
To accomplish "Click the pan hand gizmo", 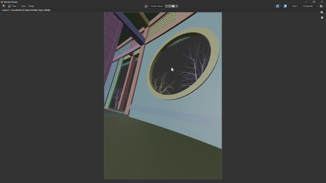I will (322, 18).
